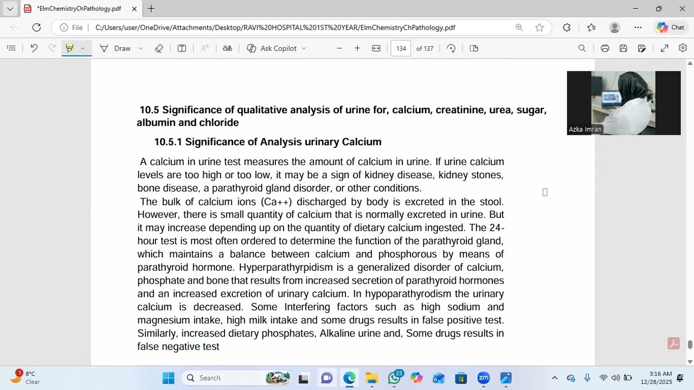Toggle the Fit to width button
Viewport: 694px width, 390px height.
[376, 48]
